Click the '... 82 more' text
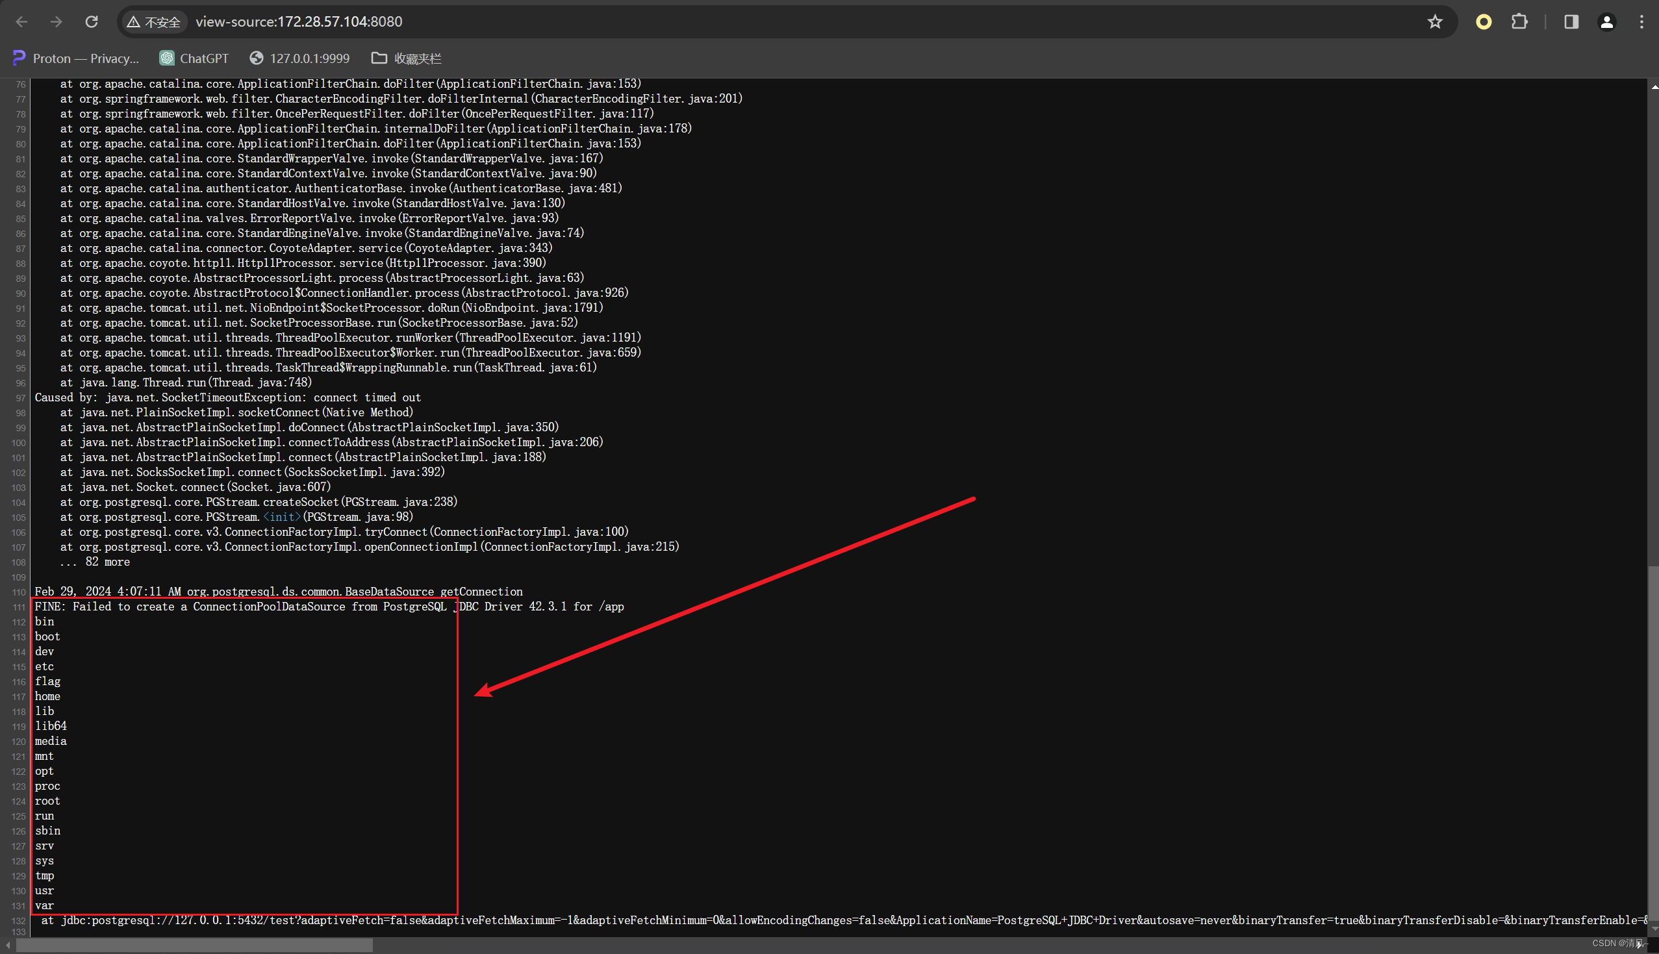Viewport: 1659px width, 954px height. click(95, 562)
